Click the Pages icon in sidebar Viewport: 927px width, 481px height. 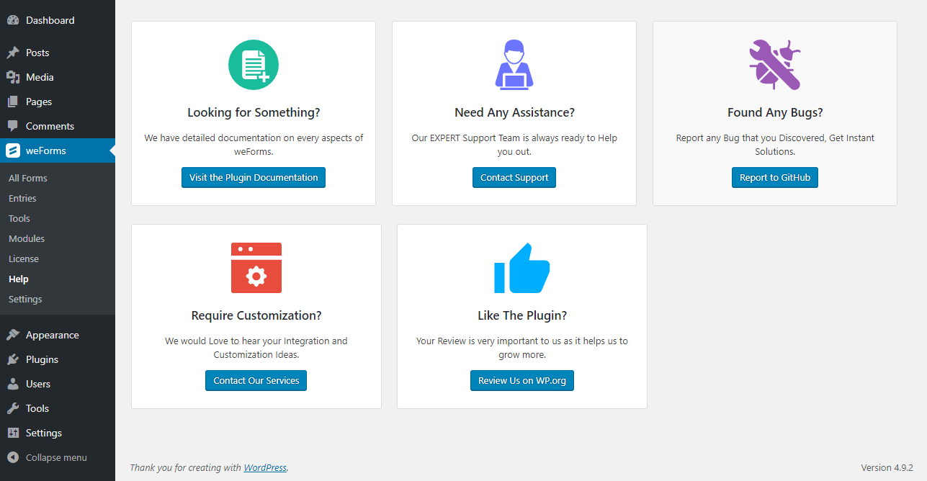click(13, 102)
